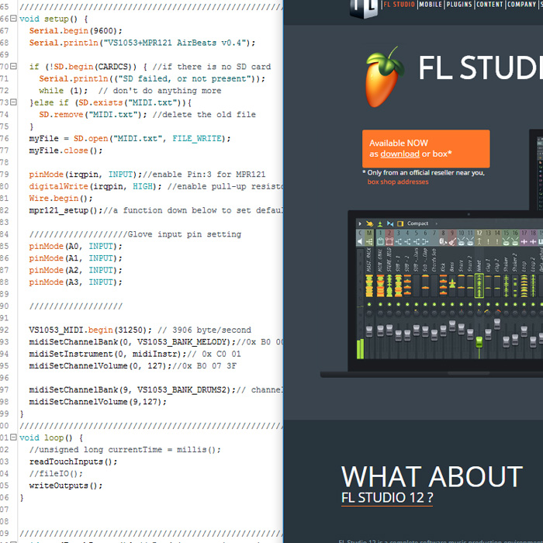Open the FL STUDIO 12 ? link
This screenshot has width=543, height=543.
click(387, 498)
